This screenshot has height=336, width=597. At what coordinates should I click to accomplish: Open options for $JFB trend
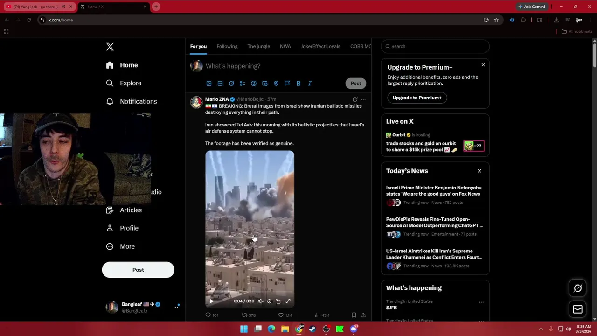point(481,302)
